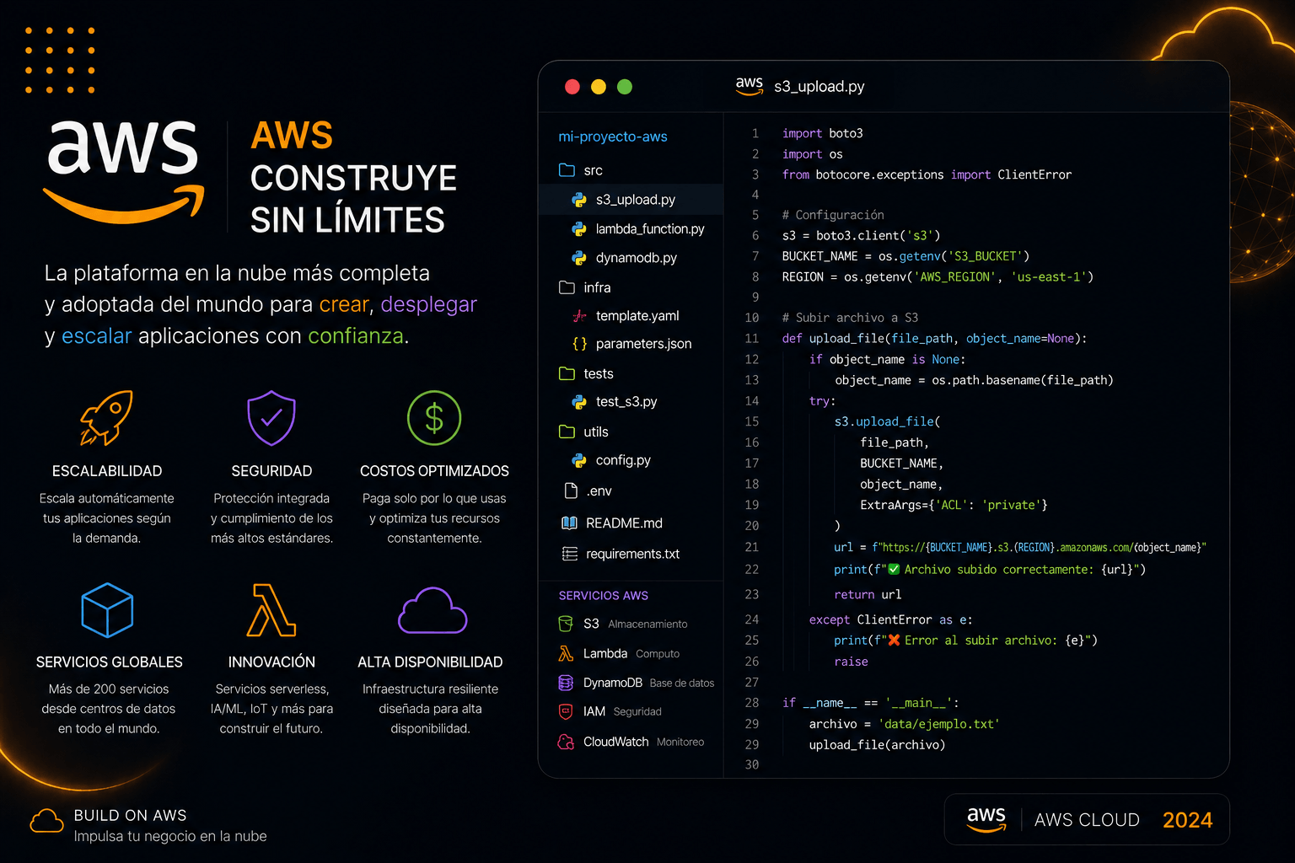Click the list icon next to requirements.txt
The height and width of the screenshot is (863, 1295).
tap(570, 554)
